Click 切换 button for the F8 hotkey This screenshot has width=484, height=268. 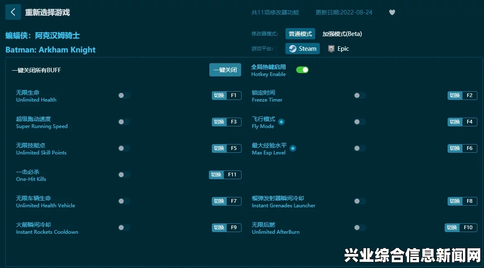455,201
